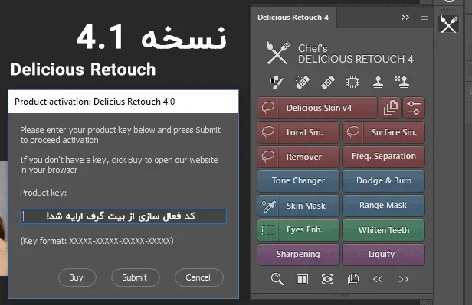Click the Eyes Enh. button
Screen dimensions: 472x305
click(x=298, y=230)
